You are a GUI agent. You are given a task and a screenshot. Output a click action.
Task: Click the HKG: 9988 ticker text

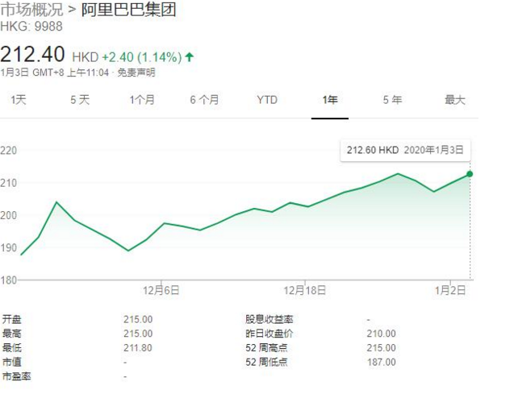point(31,27)
